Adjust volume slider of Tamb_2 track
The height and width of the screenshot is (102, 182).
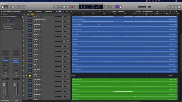point(60,42)
